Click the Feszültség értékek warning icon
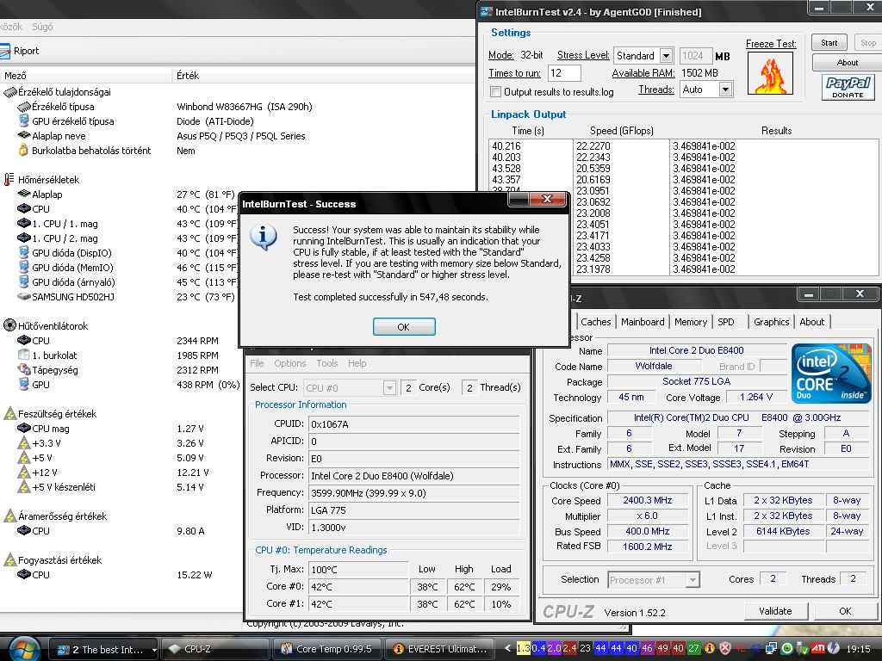This screenshot has width=882, height=661. click(9, 414)
